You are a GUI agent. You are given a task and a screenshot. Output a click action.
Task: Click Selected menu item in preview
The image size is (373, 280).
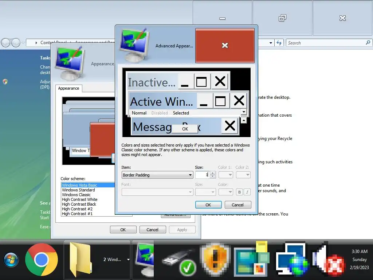click(181, 113)
